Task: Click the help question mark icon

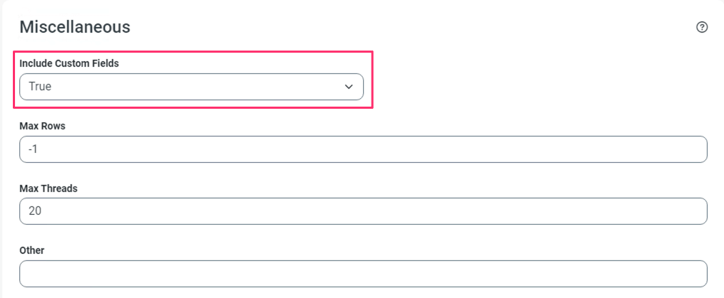Action: pos(702,27)
